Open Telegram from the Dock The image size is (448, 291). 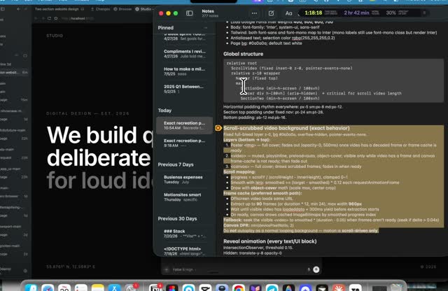pos(272,288)
